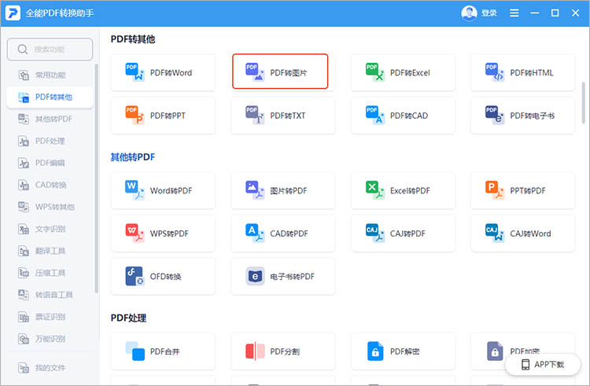Click the APP下载 button
Image resolution: width=590 pixels, height=386 pixels.
(543, 364)
